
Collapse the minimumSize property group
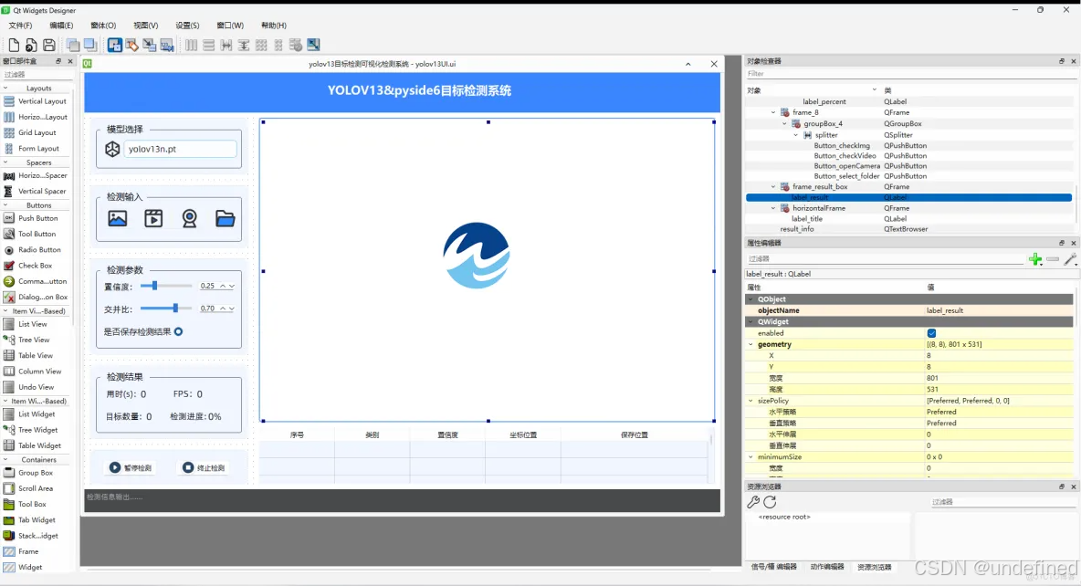pos(750,457)
